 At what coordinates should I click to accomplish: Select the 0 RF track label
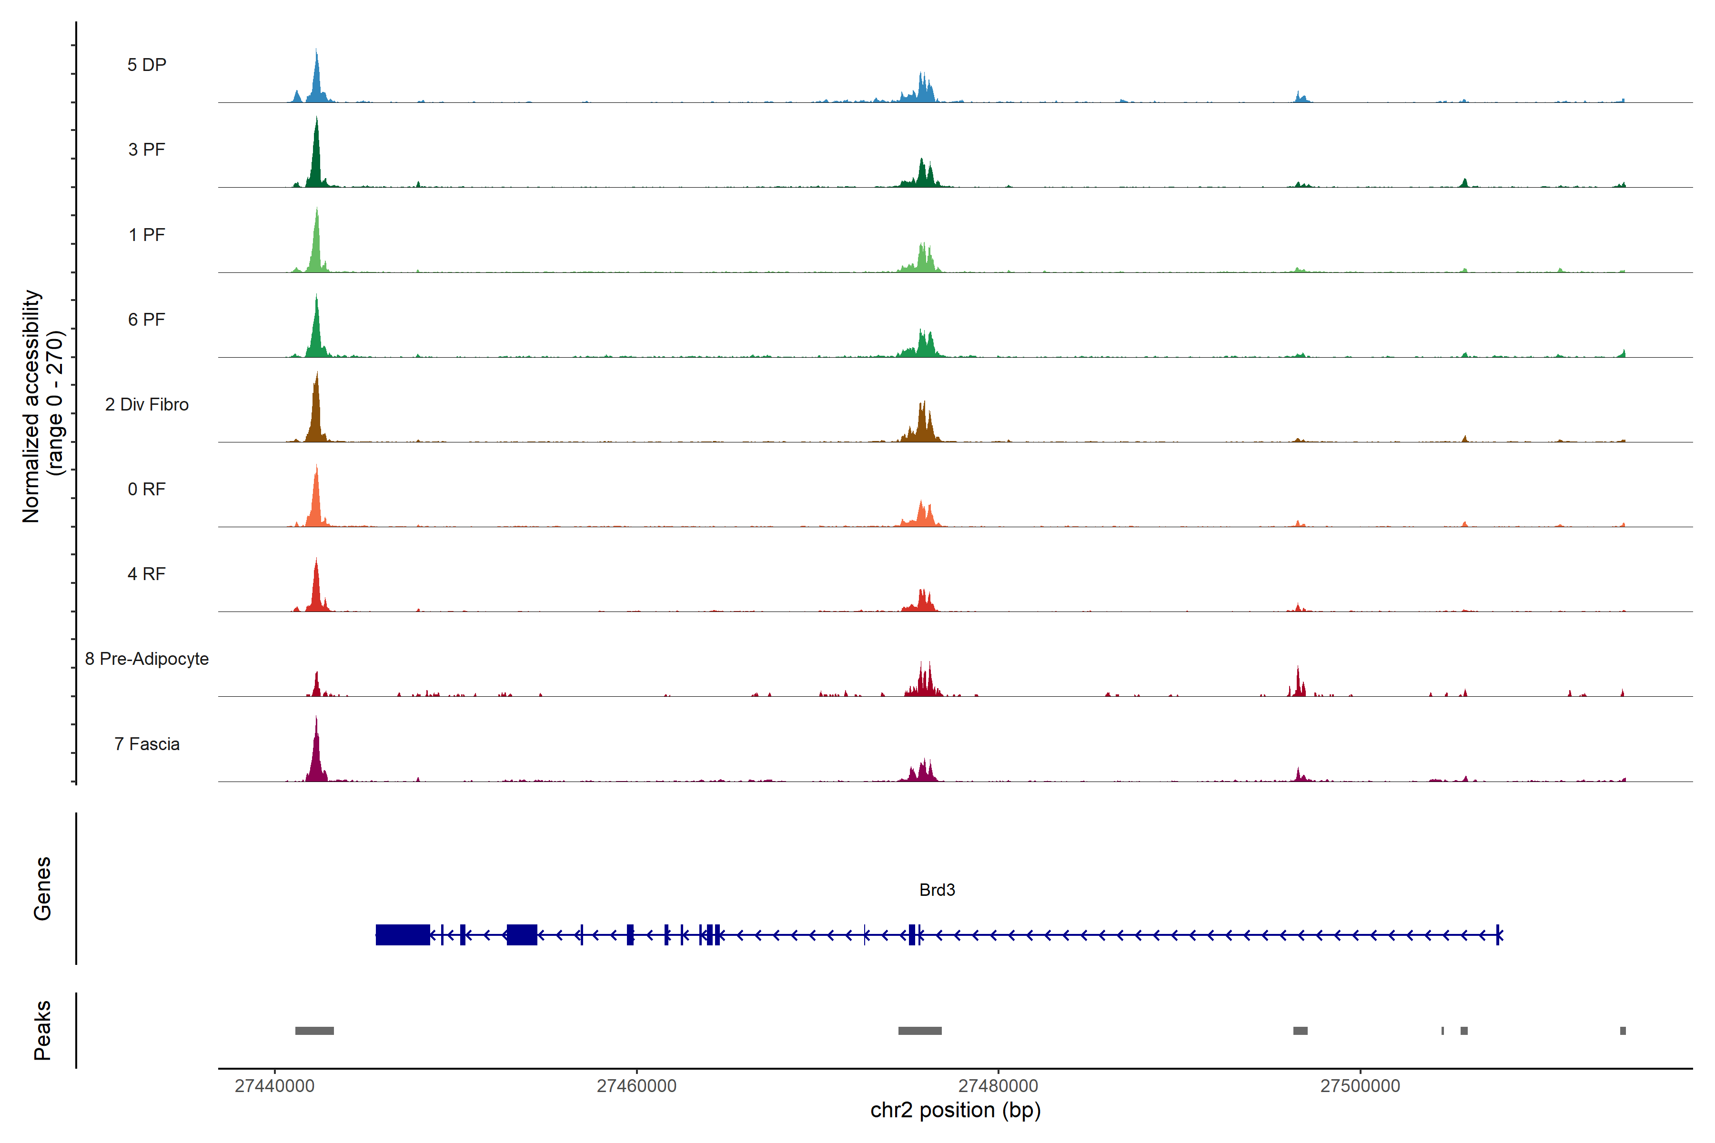tap(147, 489)
